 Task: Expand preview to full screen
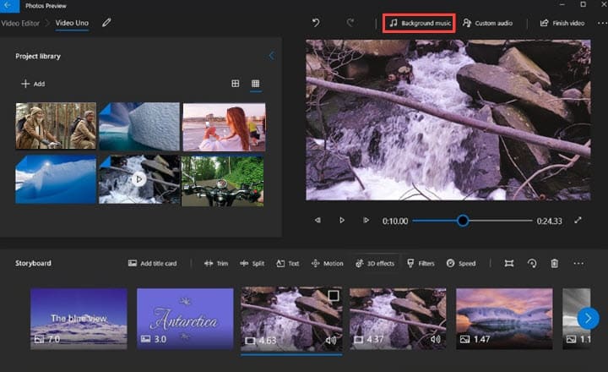coord(578,221)
